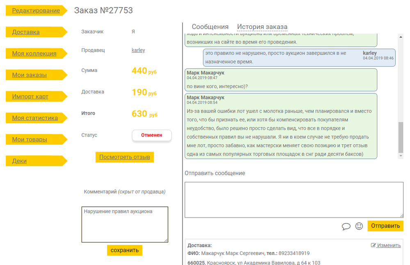Click the chat scrollbar down arrow
The width and height of the screenshot is (410, 265).
pos(401,156)
